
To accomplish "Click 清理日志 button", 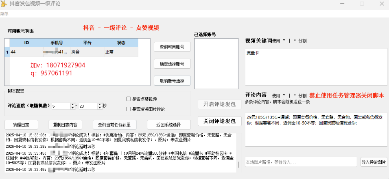I will coord(21,125).
